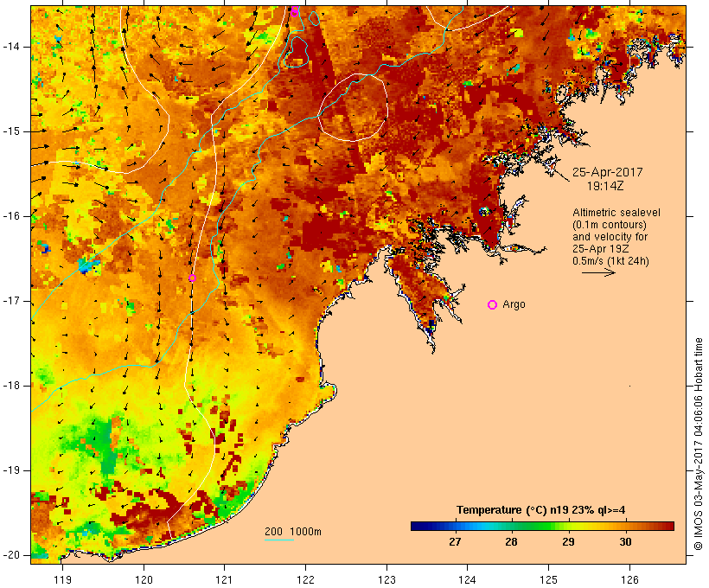Screen dimensions: 709x588
Task: Click the '-19' latitude axis label
Action: pos(11,470)
